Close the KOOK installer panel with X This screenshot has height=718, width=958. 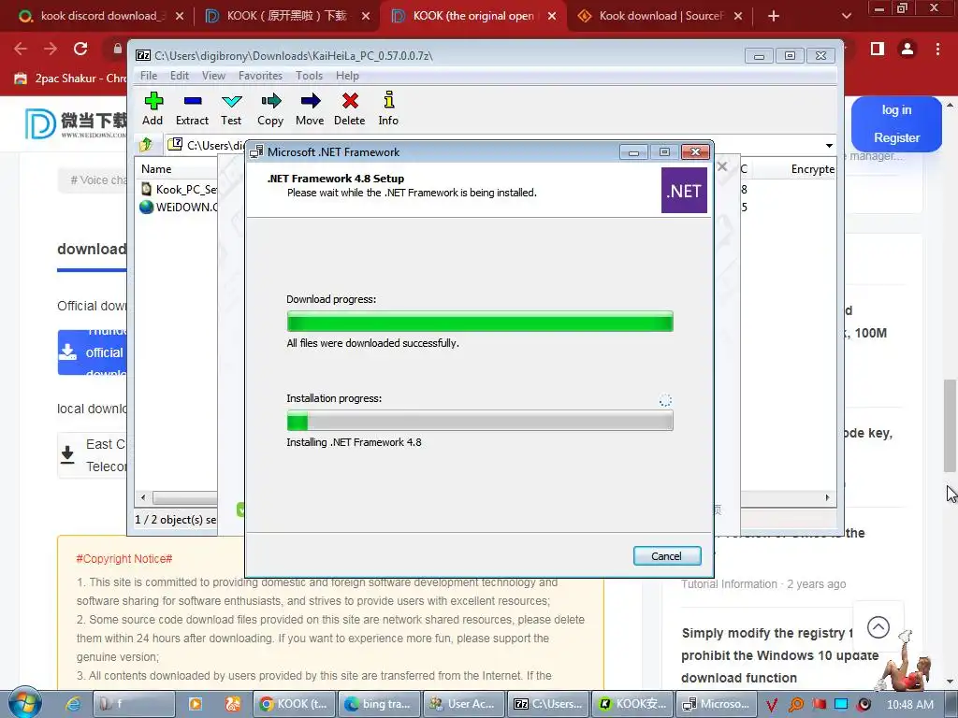722,166
